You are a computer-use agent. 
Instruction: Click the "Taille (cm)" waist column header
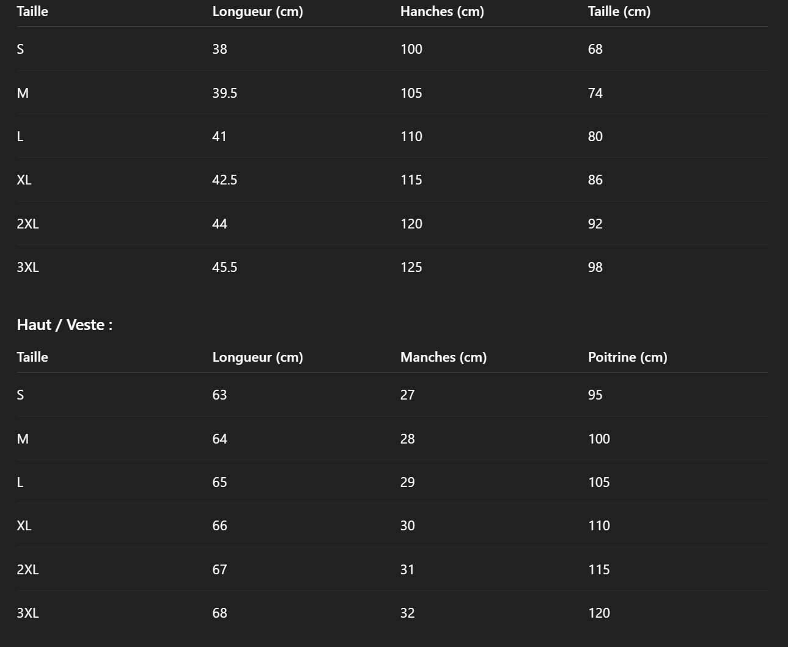coord(619,11)
